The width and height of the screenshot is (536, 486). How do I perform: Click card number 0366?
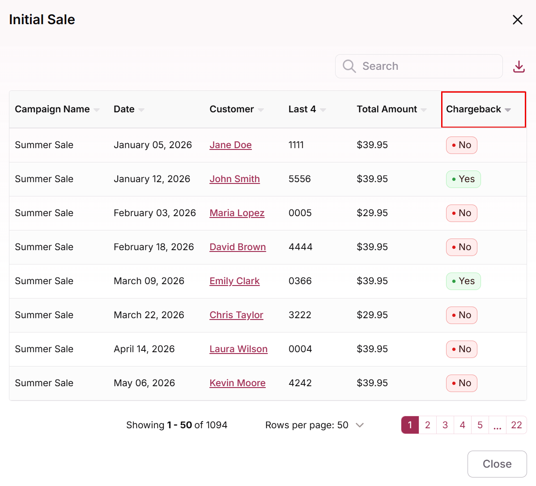300,281
